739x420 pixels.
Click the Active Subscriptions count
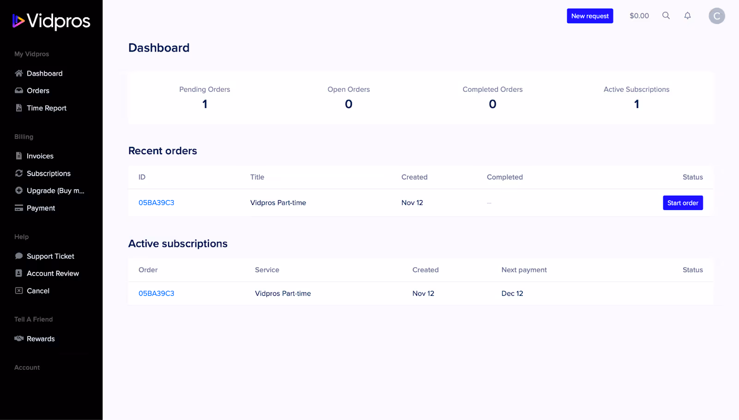click(636, 104)
